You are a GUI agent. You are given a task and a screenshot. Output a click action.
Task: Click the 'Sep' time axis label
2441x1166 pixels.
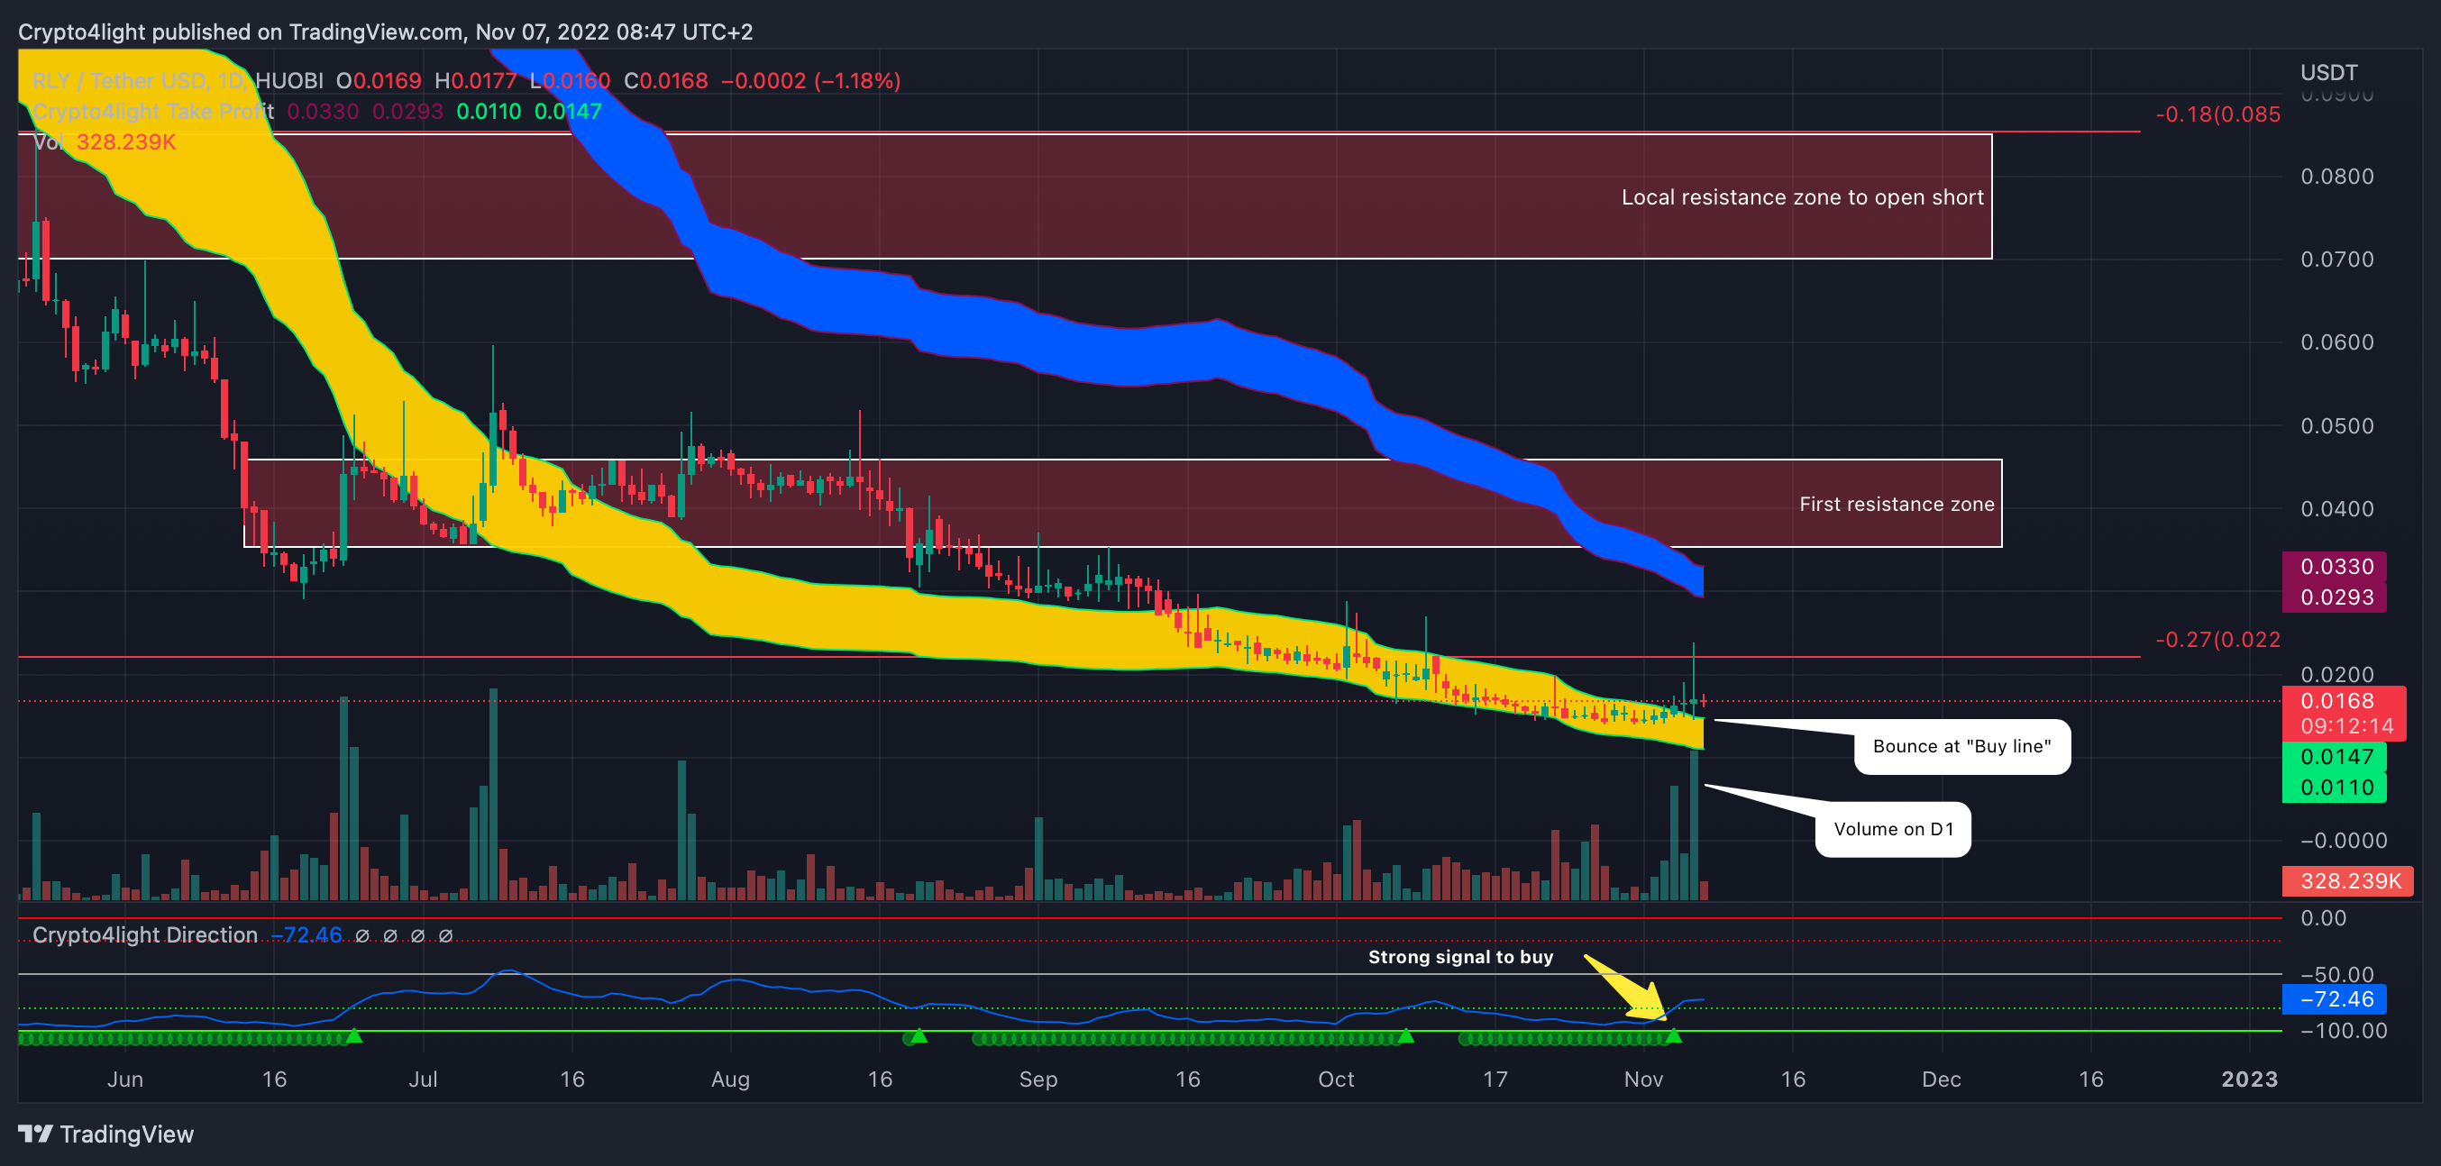pyautogui.click(x=1038, y=1079)
